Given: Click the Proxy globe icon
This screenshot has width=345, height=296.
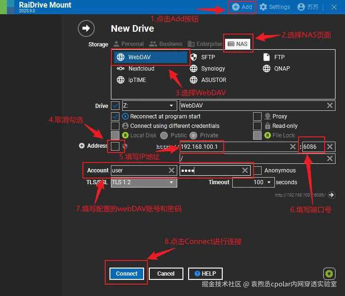Looking at the screenshot, I should 267,117.
